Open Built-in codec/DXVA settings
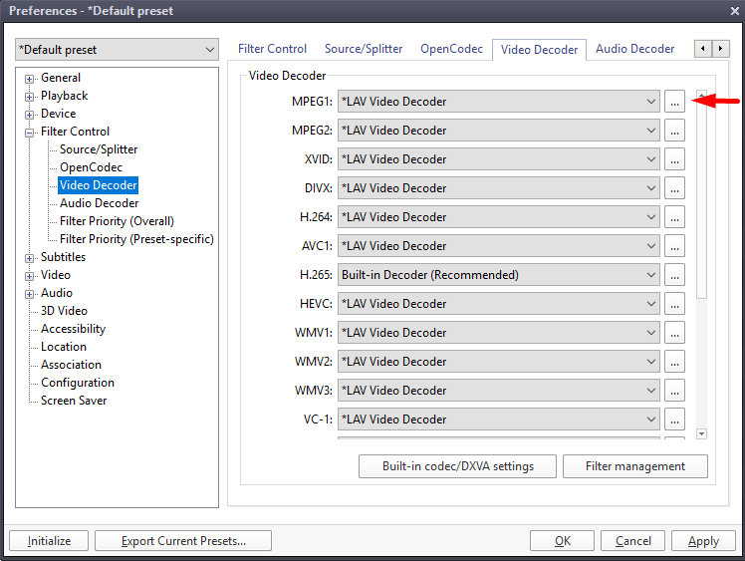The image size is (745, 561). (x=457, y=466)
